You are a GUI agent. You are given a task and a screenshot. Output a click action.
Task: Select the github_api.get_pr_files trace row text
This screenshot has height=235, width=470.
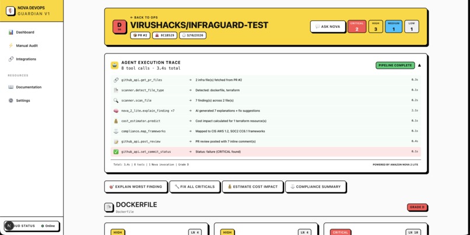coord(142,80)
